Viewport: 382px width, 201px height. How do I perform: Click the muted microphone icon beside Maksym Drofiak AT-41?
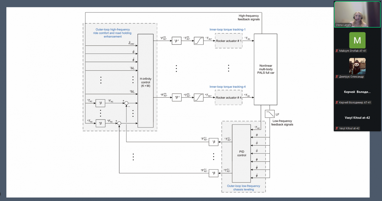[336, 51]
